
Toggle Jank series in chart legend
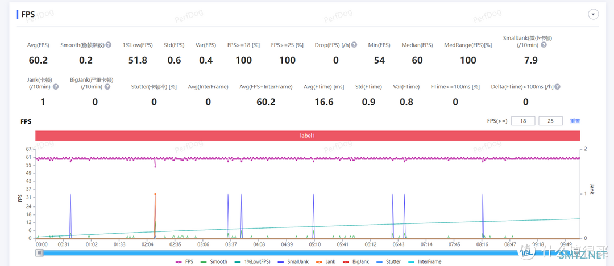point(324,261)
